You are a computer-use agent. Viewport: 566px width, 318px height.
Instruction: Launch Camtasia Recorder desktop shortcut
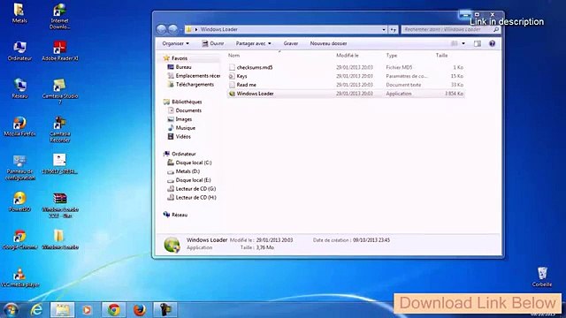[x=60, y=130]
